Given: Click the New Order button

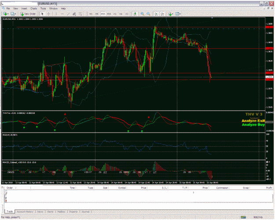Looking at the screenshot, I should coord(28,14).
